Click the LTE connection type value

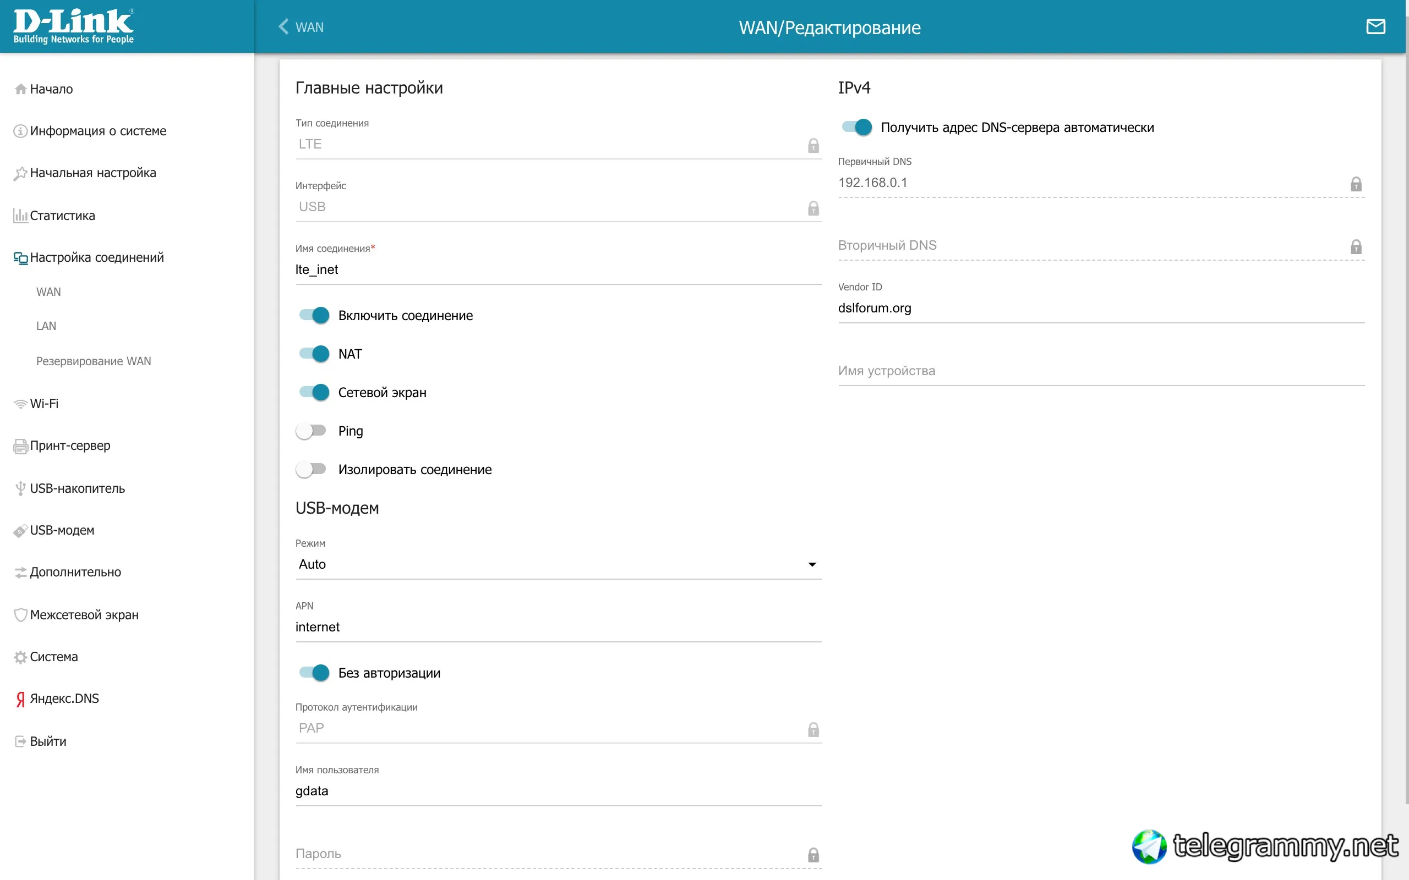[310, 144]
